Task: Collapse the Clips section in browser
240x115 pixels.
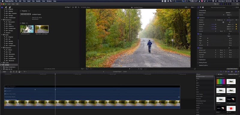Action: pos(21,23)
